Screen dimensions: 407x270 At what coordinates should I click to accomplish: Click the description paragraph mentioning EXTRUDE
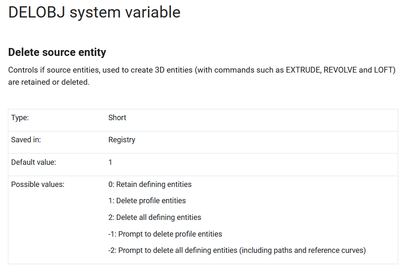202,76
